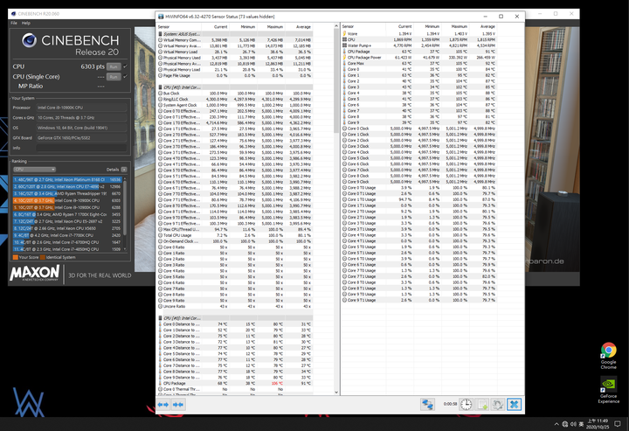Open HWiNFO network remote monitoring icon
Viewport: 629px width, 431px height.
(427, 404)
